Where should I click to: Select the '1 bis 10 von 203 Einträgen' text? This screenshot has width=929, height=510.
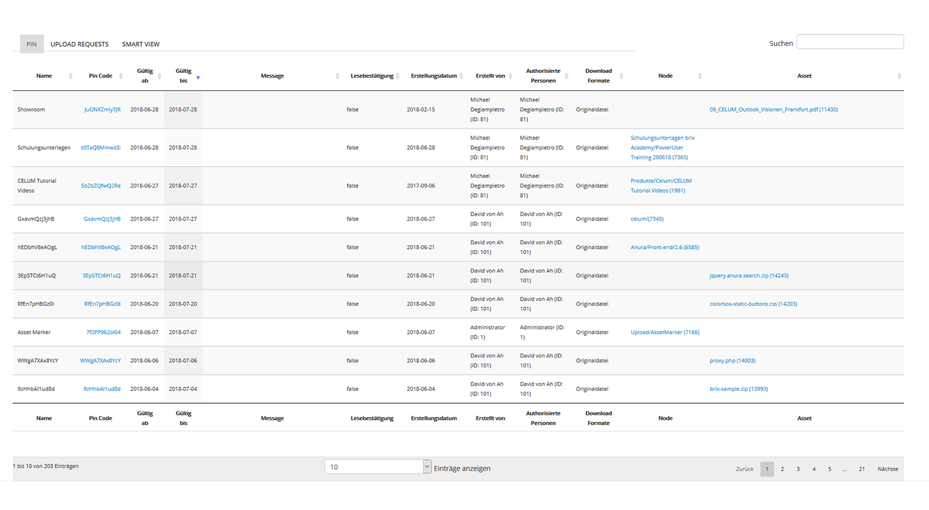click(x=46, y=466)
